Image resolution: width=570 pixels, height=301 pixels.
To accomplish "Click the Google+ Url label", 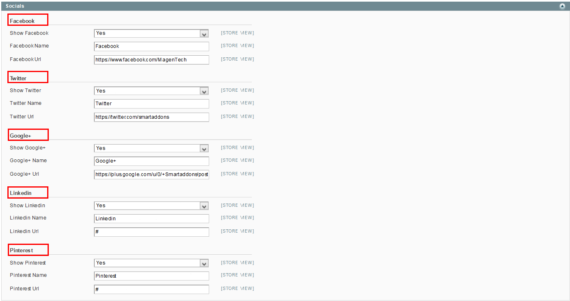I will pyautogui.click(x=24, y=174).
